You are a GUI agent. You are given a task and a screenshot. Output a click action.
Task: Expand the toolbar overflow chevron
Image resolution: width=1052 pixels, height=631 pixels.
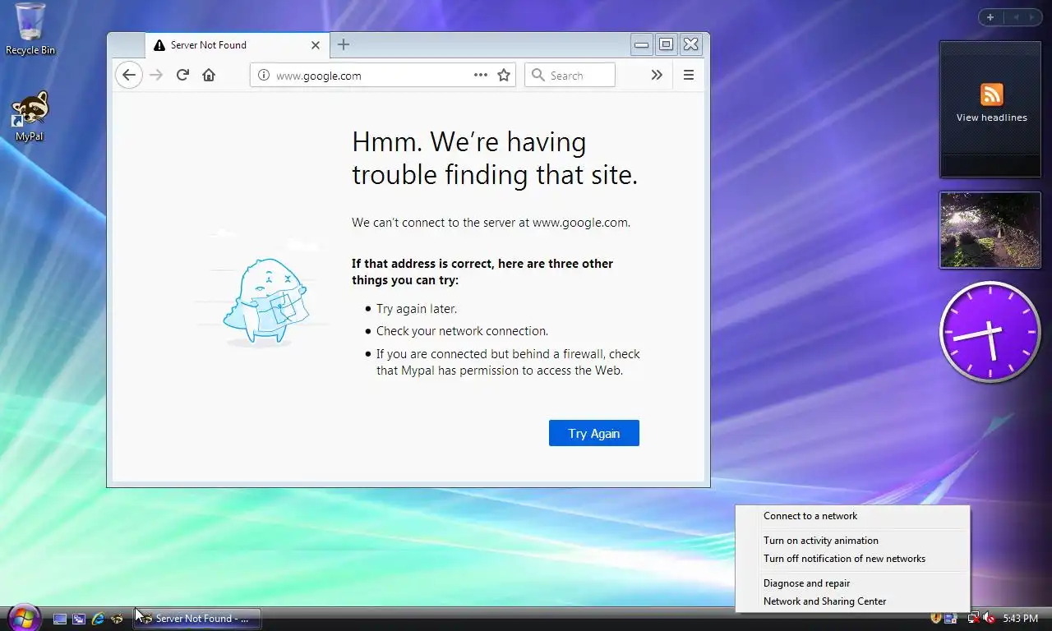pos(657,75)
